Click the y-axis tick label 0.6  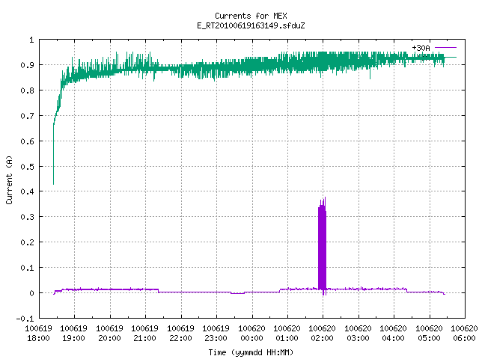pyautogui.click(x=27, y=141)
